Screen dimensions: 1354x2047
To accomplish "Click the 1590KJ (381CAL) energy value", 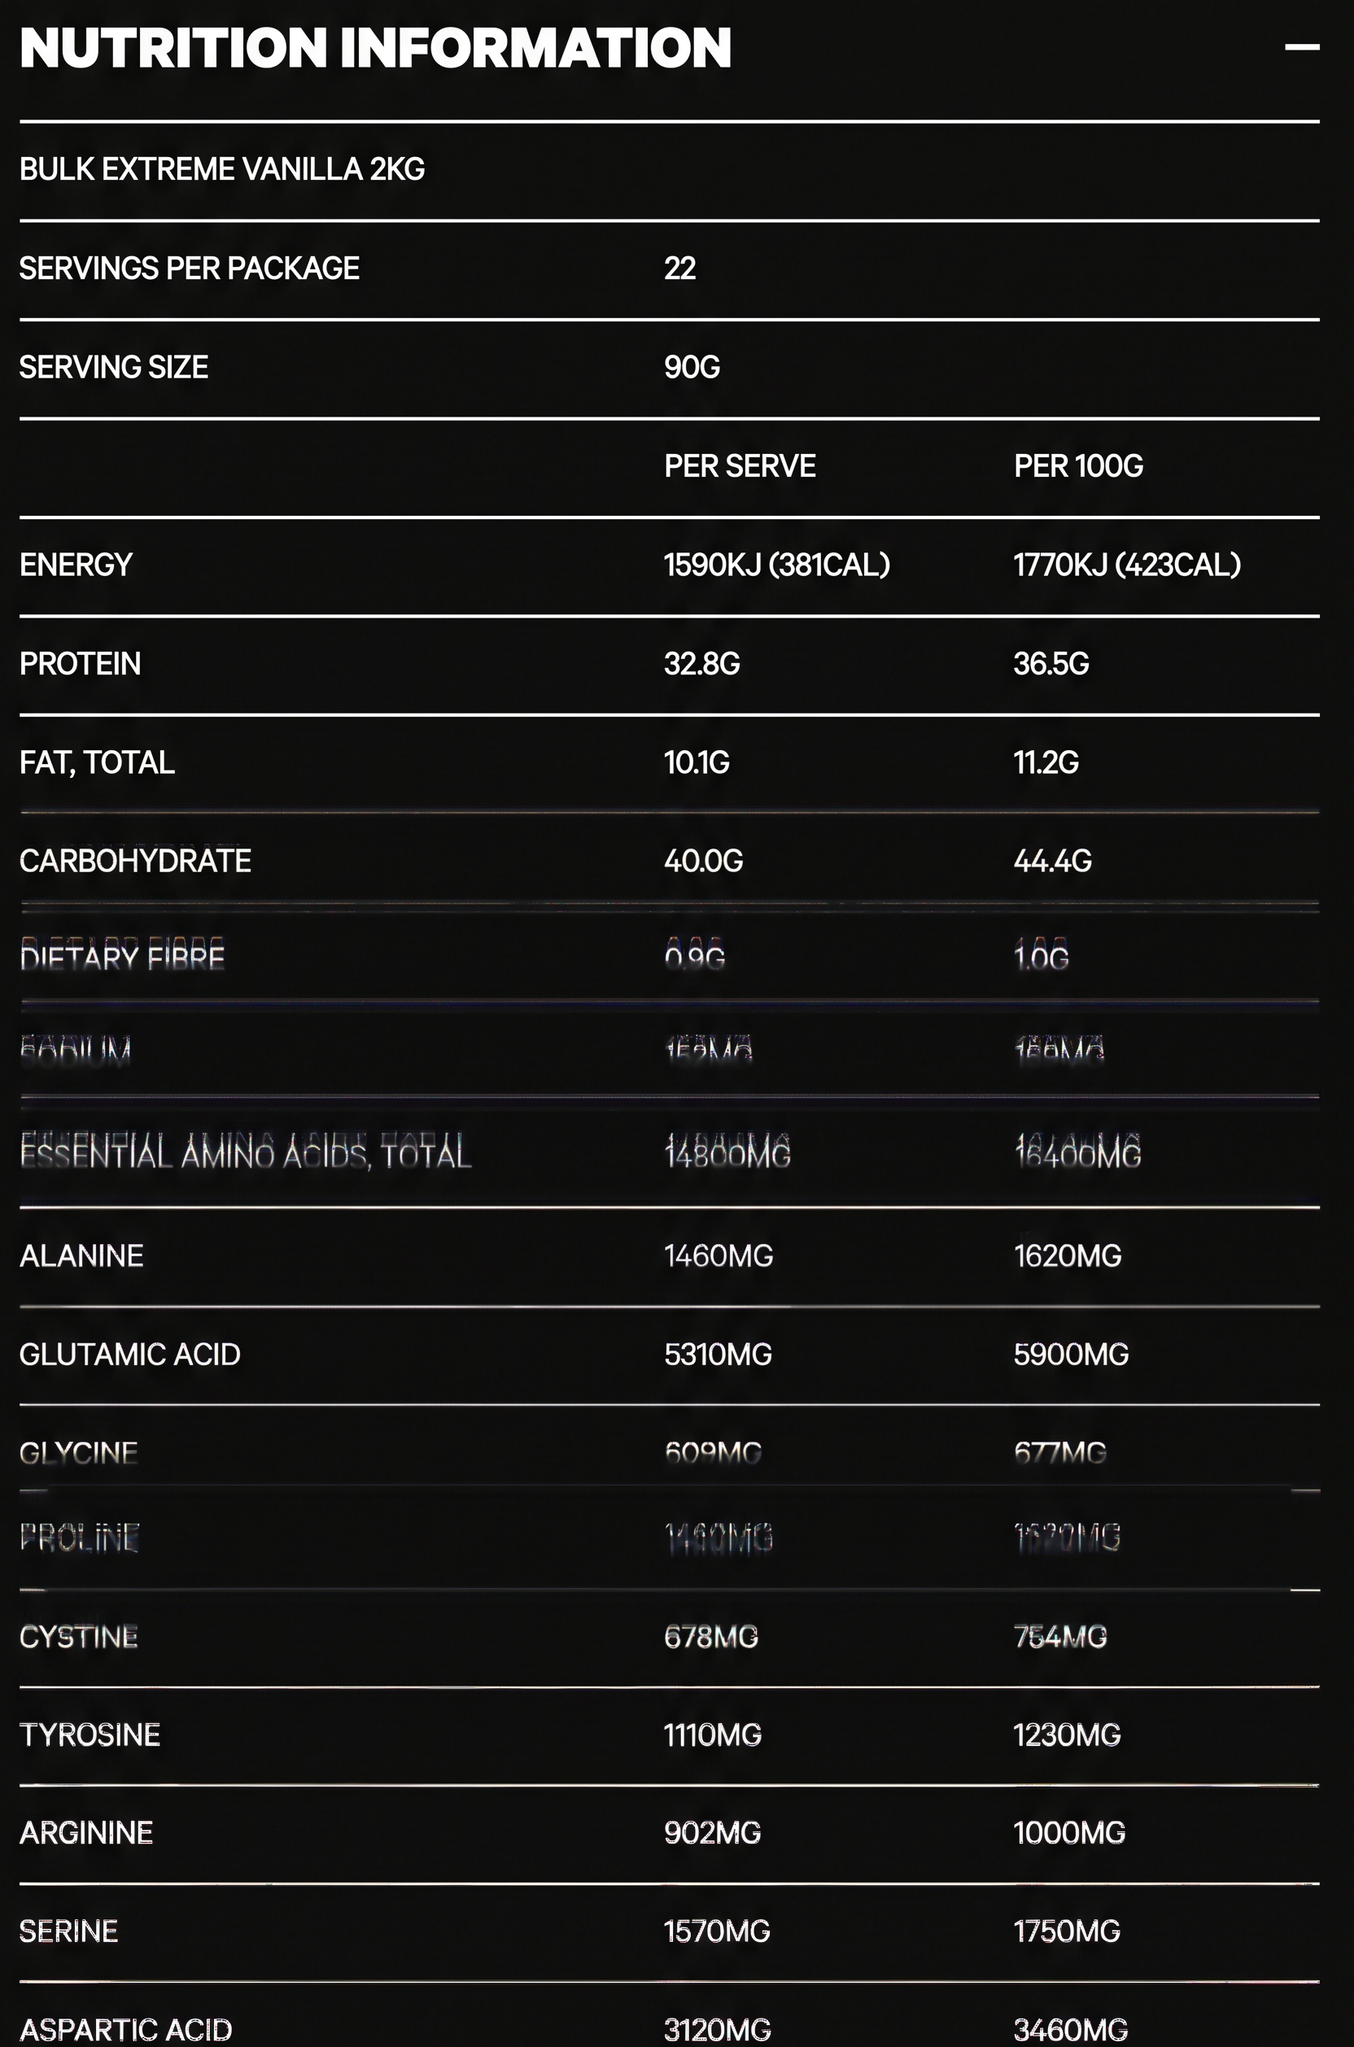I will [x=776, y=565].
